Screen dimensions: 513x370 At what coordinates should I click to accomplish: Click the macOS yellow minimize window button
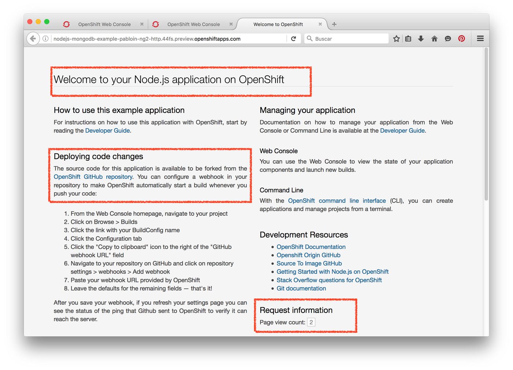[x=38, y=22]
